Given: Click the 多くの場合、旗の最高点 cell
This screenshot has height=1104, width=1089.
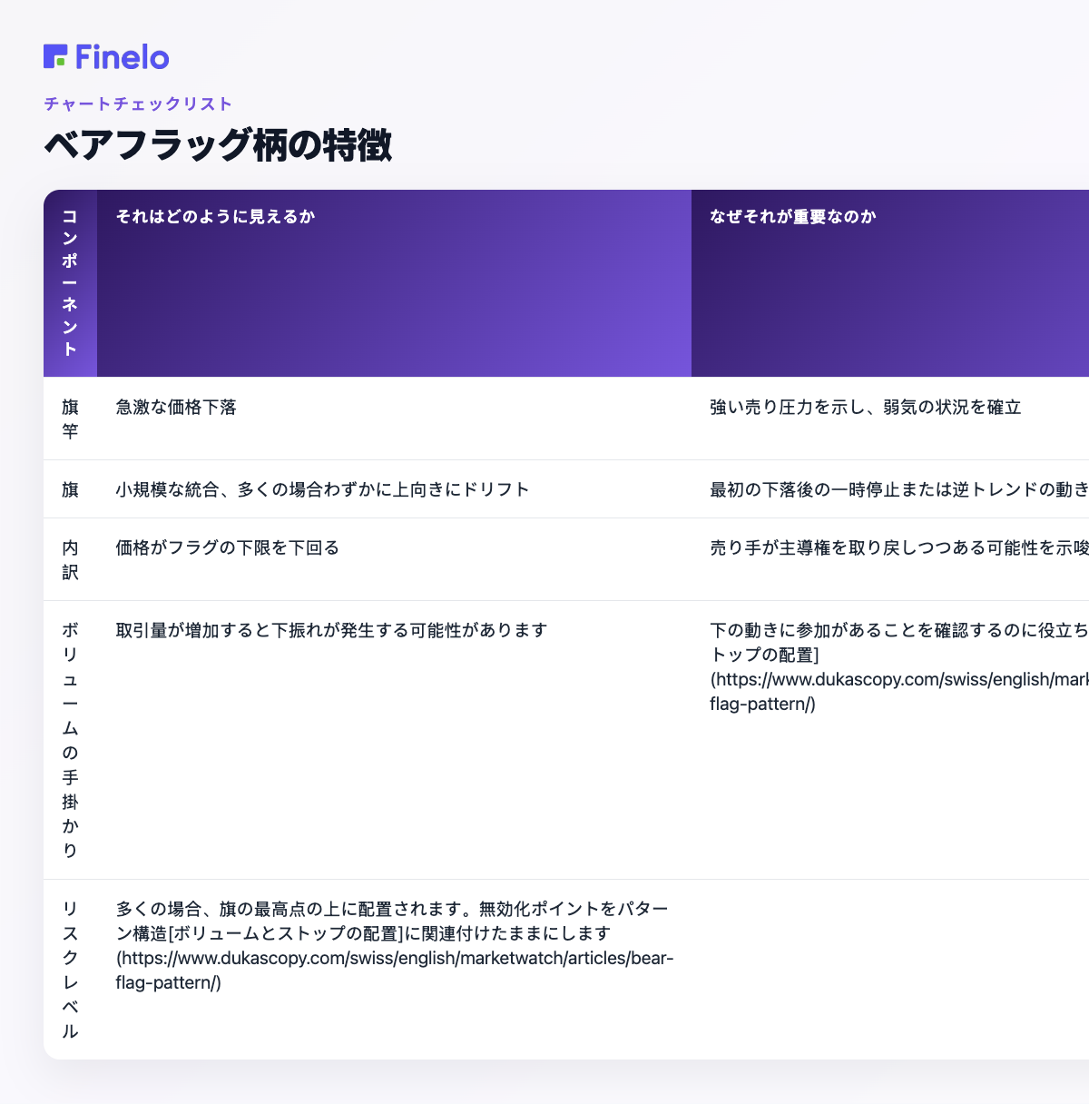Looking at the screenshot, I should 394,970.
